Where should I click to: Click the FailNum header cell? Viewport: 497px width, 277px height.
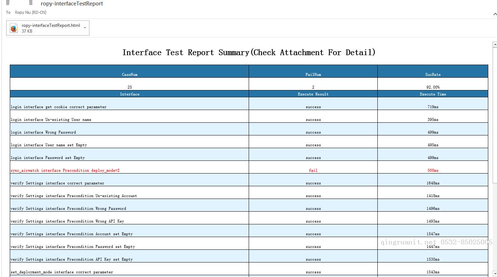[x=313, y=74]
